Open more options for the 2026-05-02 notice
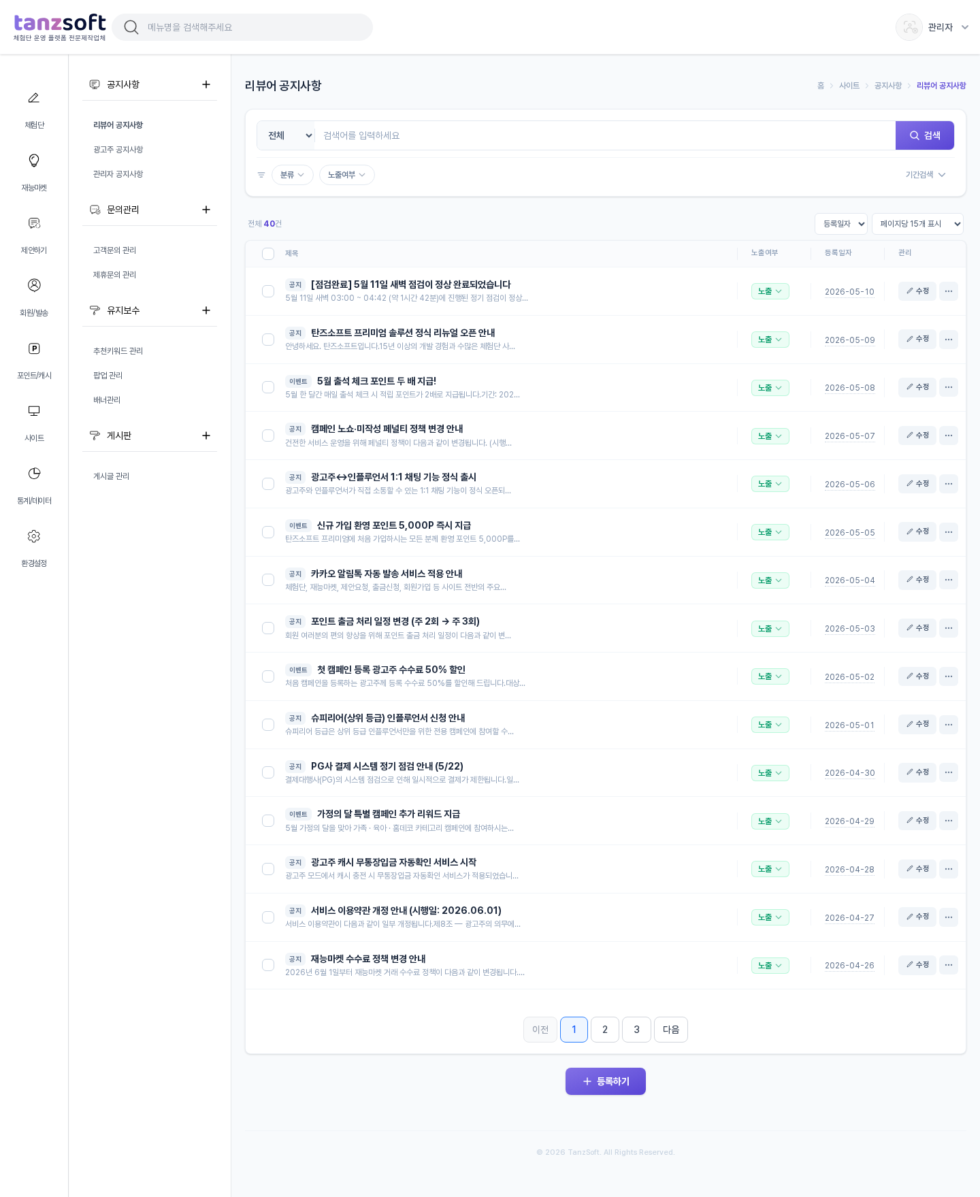 [x=949, y=676]
